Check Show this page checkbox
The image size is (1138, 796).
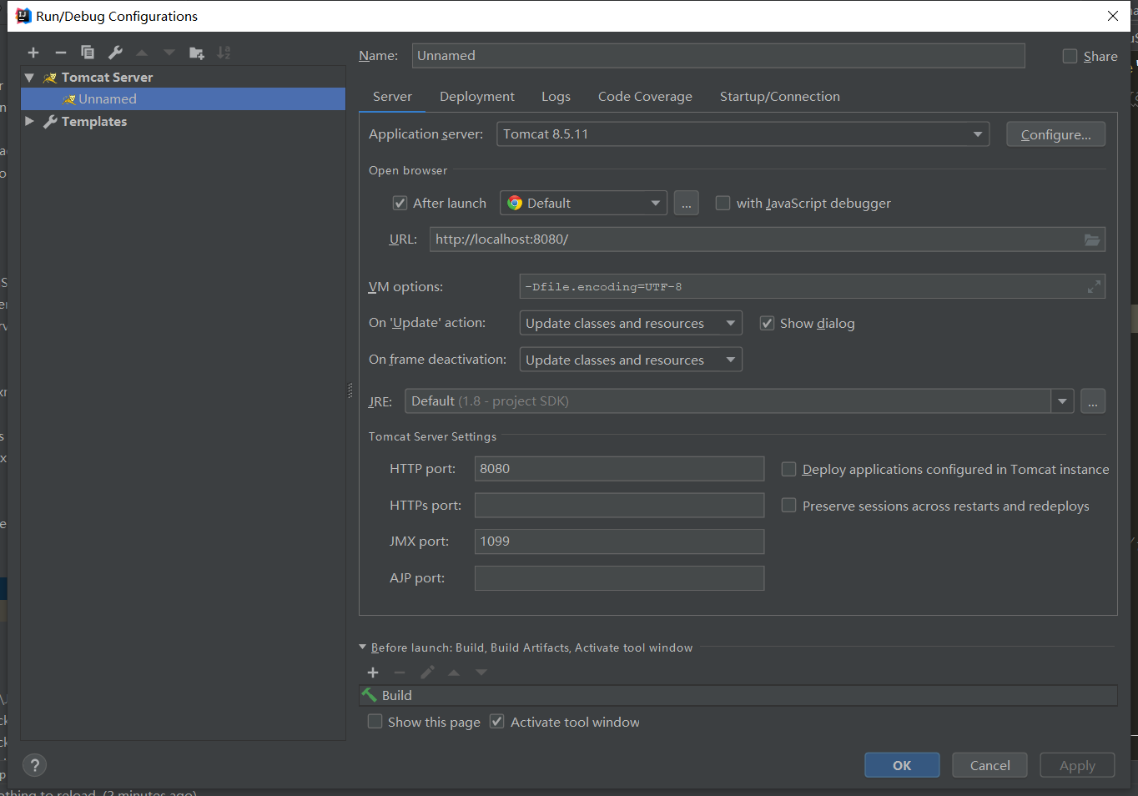[x=375, y=721]
